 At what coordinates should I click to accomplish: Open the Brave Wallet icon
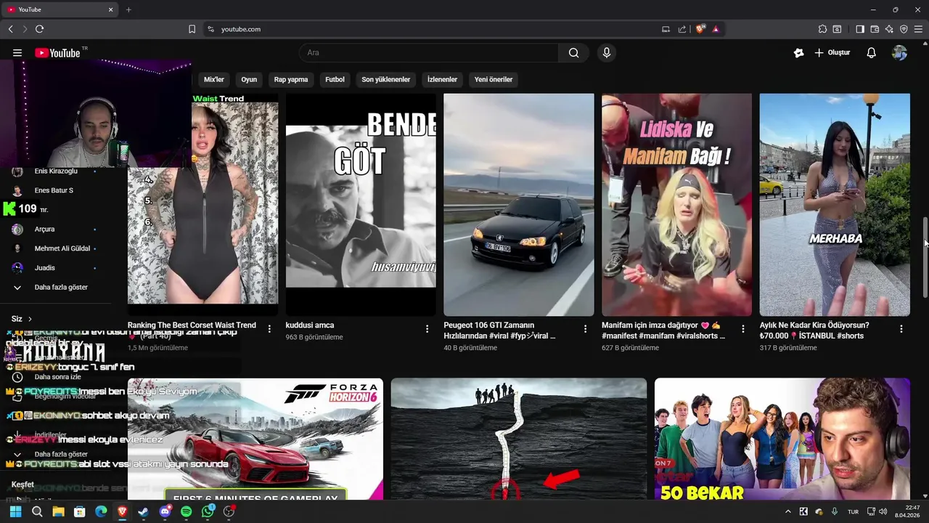pyautogui.click(x=875, y=29)
